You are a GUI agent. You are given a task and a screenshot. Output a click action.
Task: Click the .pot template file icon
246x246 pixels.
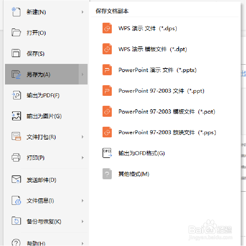click(107, 111)
